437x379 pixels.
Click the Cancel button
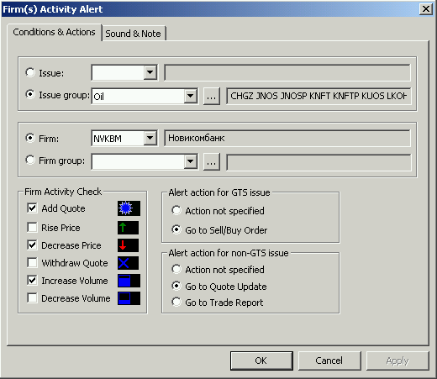[x=329, y=361]
